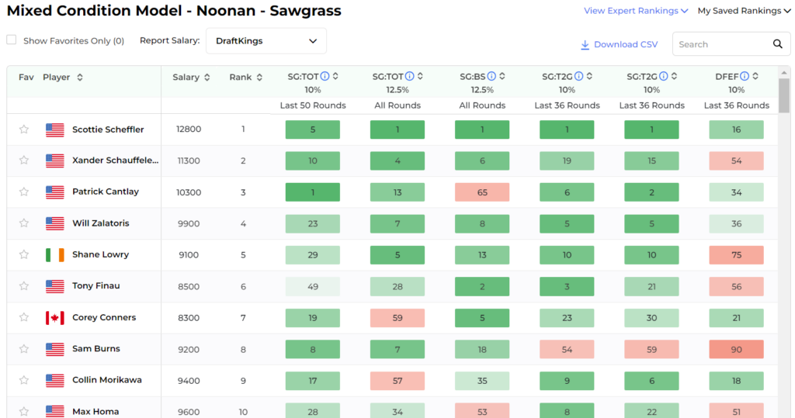795x418 pixels.
Task: Open the Xander Schauffele player name
Action: coord(115,160)
